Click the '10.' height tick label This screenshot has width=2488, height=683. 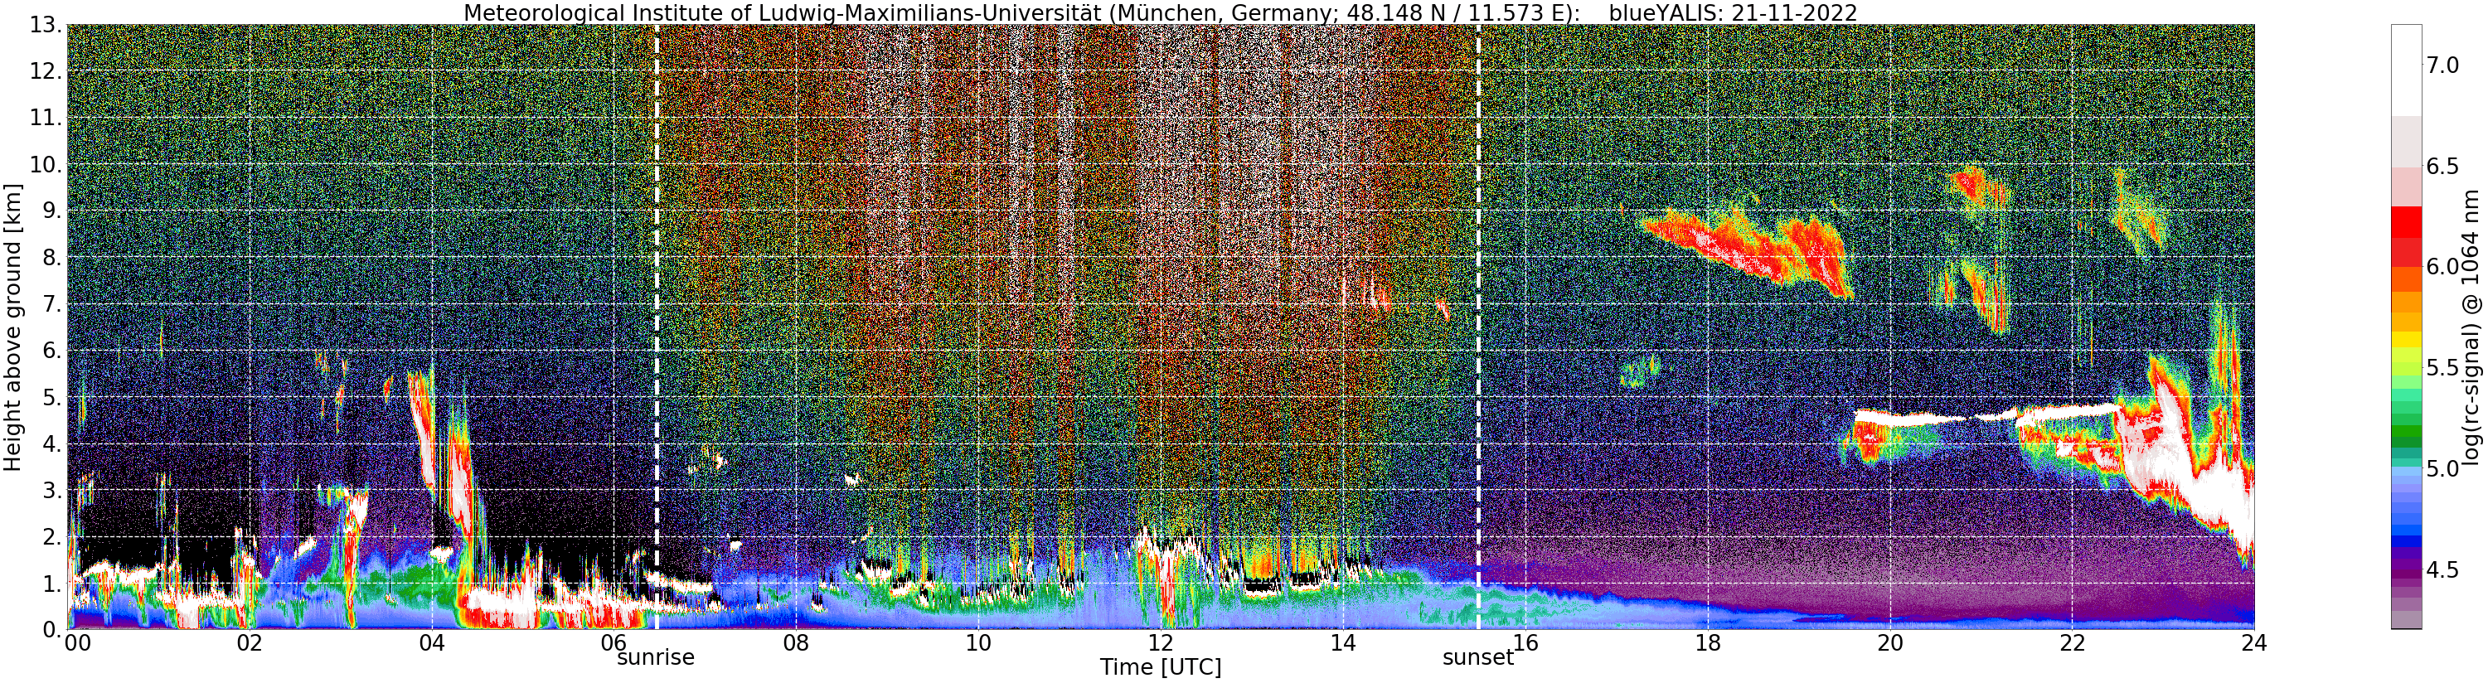(46, 164)
